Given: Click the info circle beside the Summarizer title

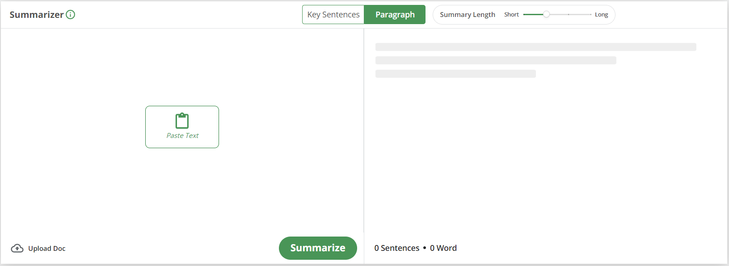Looking at the screenshot, I should (x=71, y=14).
